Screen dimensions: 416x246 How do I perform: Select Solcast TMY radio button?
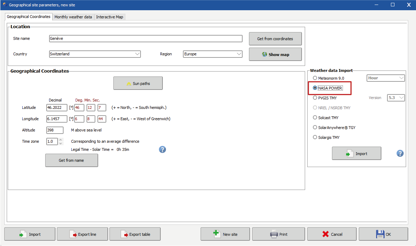(315, 118)
